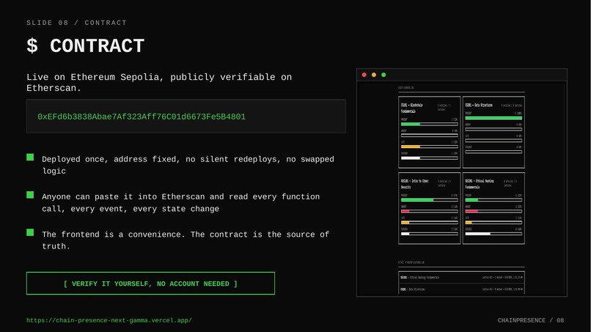Click 'Live on Ethereum Sepolia' description text
This screenshot has width=591, height=332.
click(159, 83)
